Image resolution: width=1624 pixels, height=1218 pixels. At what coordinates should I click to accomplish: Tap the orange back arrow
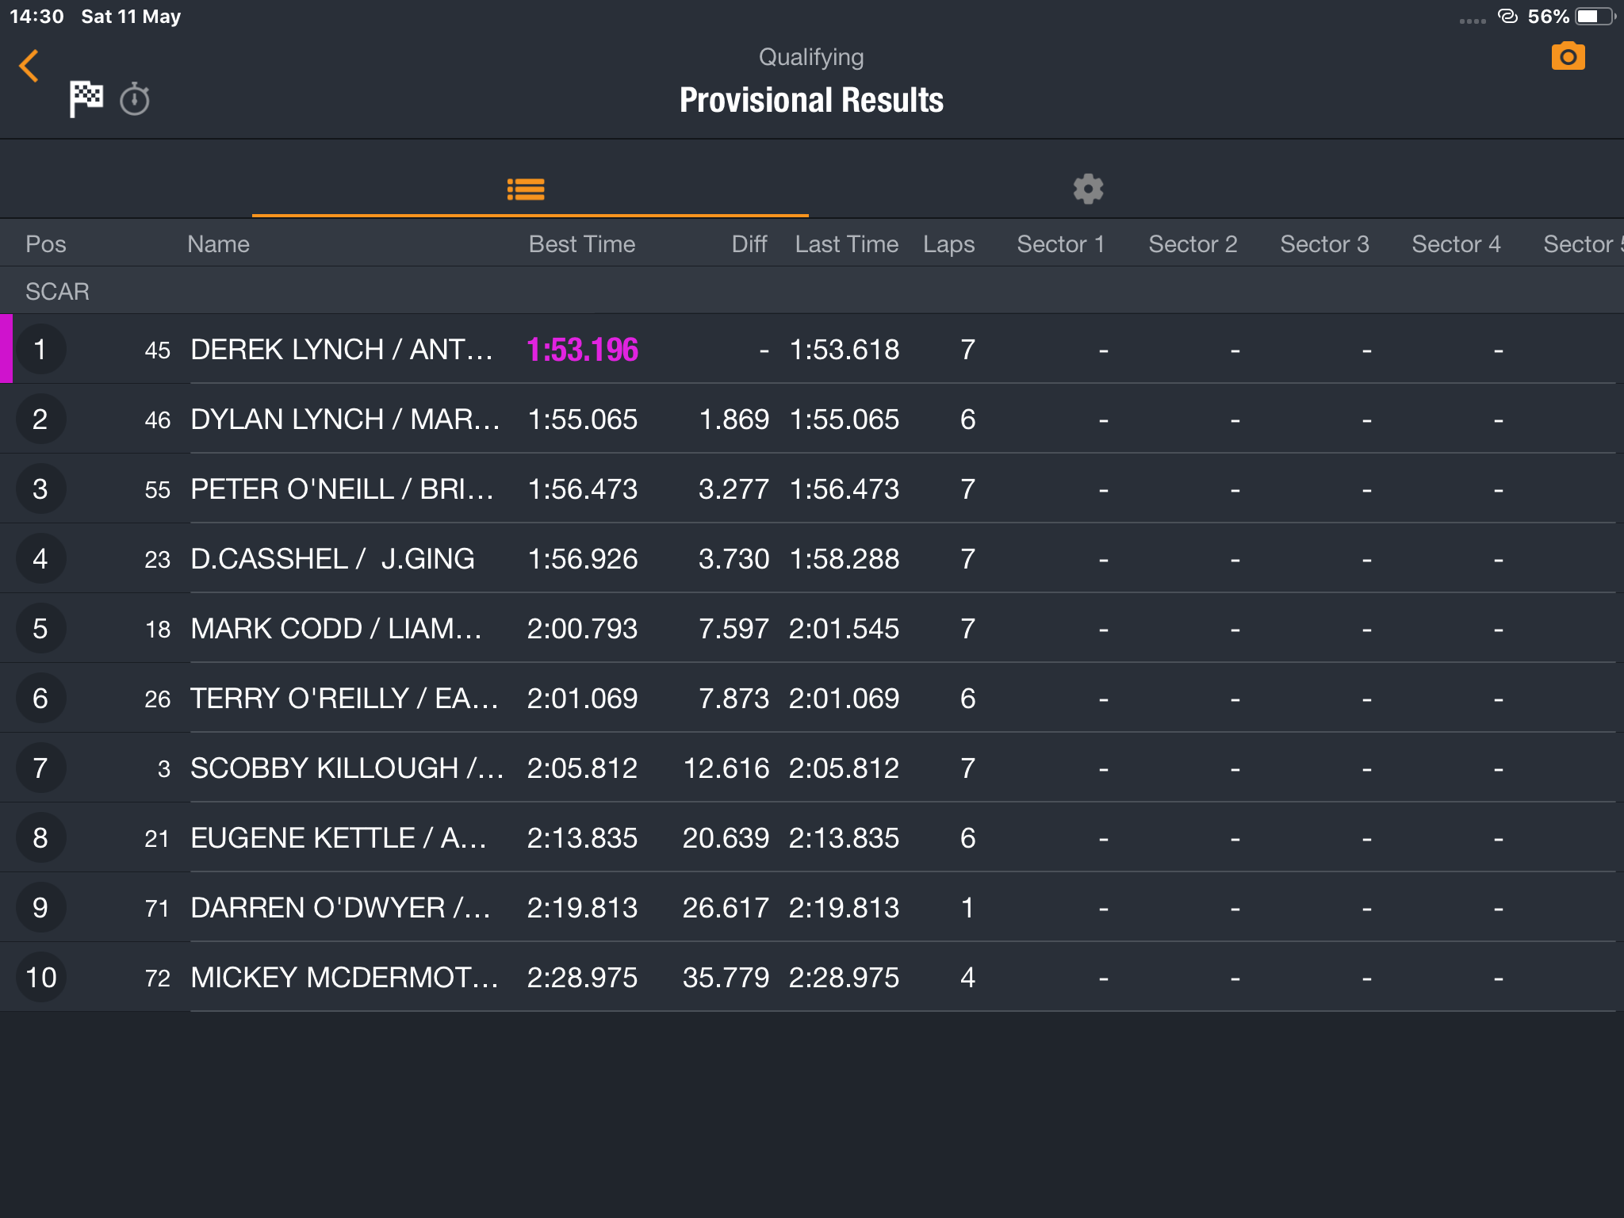pyautogui.click(x=29, y=66)
